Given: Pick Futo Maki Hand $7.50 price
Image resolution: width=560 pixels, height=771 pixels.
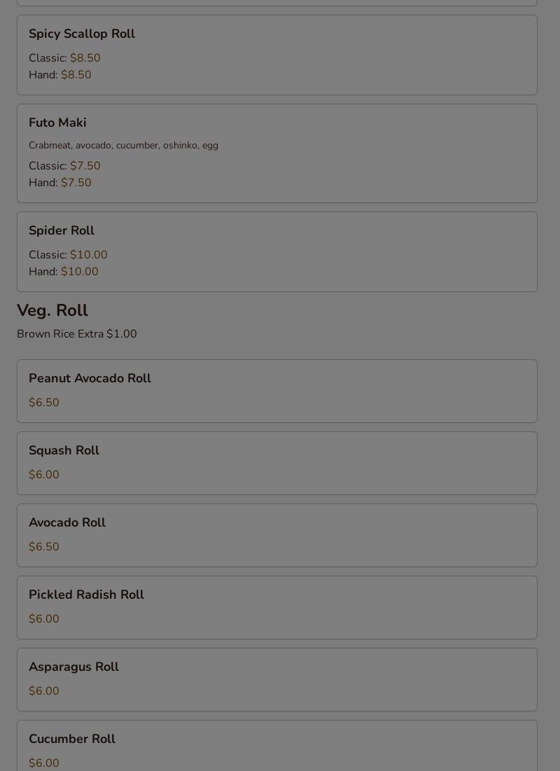Looking at the screenshot, I should pos(76,183).
